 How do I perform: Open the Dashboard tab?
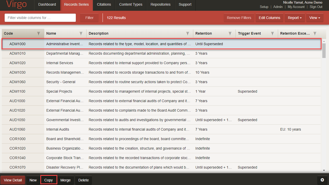47,4
